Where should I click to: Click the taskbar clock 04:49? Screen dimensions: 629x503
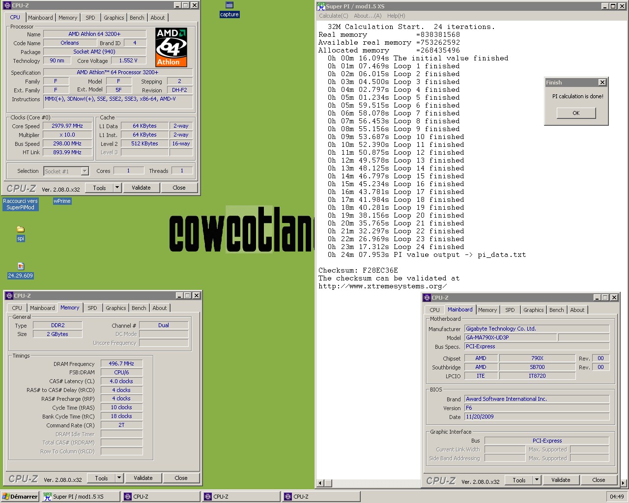click(x=617, y=497)
